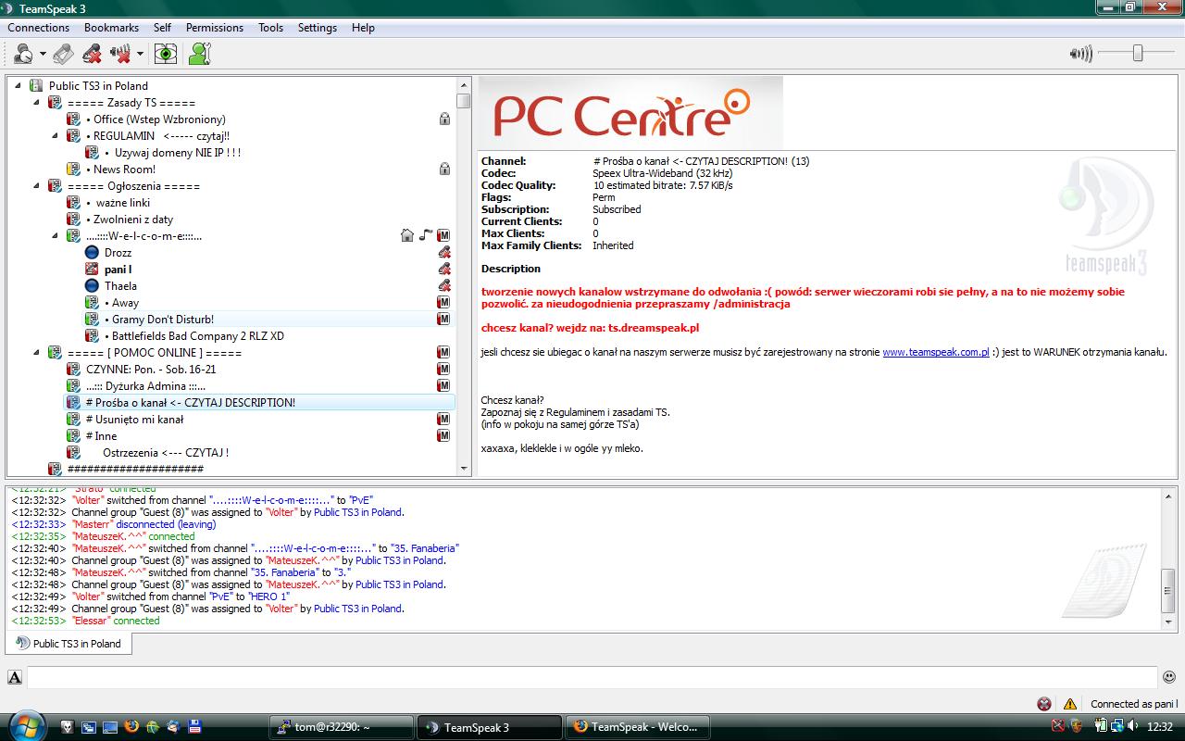Click the home icon on Welcome channel
Viewport: 1185px width, 741px height.
pos(406,235)
